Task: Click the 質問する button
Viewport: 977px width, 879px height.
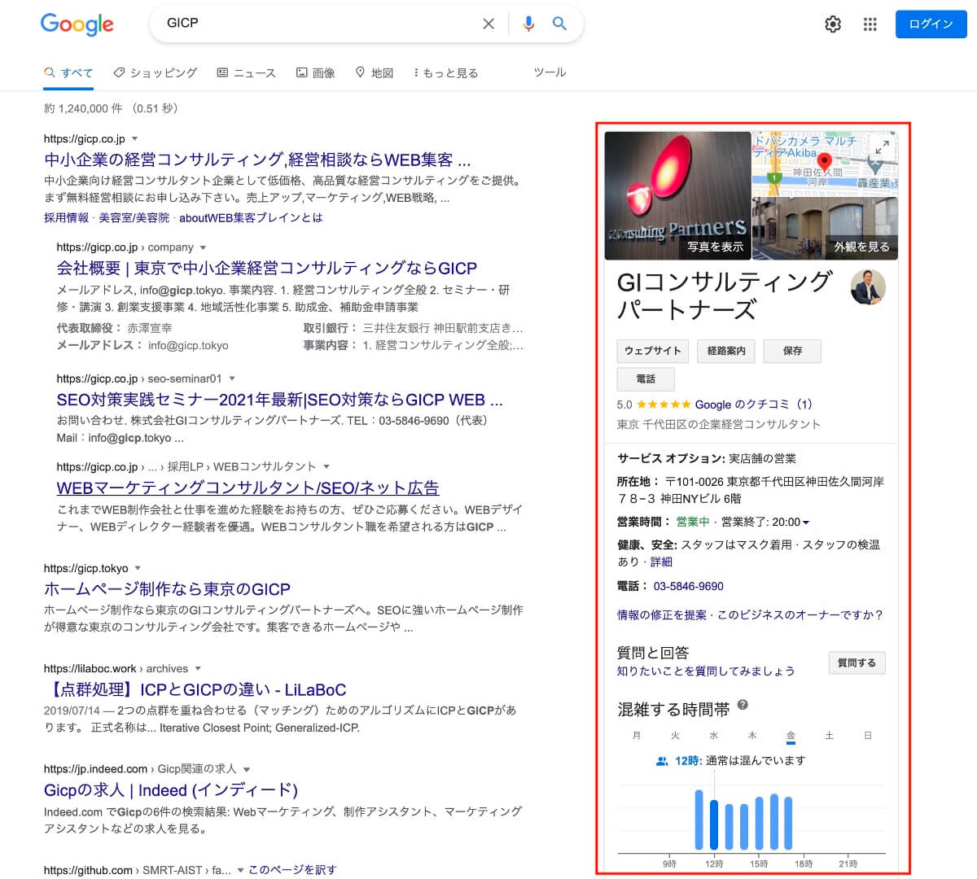Action: pos(857,663)
